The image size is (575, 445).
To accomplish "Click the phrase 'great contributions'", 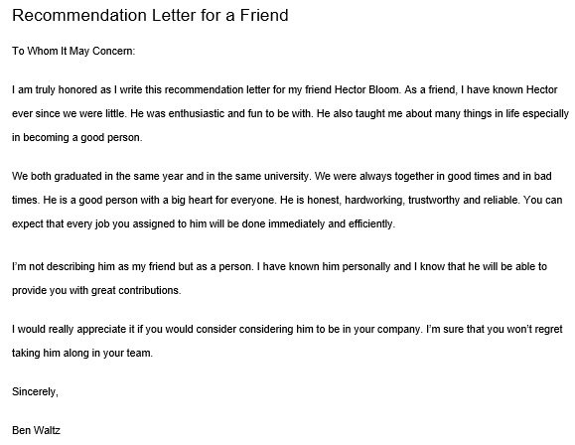I will pos(135,290).
